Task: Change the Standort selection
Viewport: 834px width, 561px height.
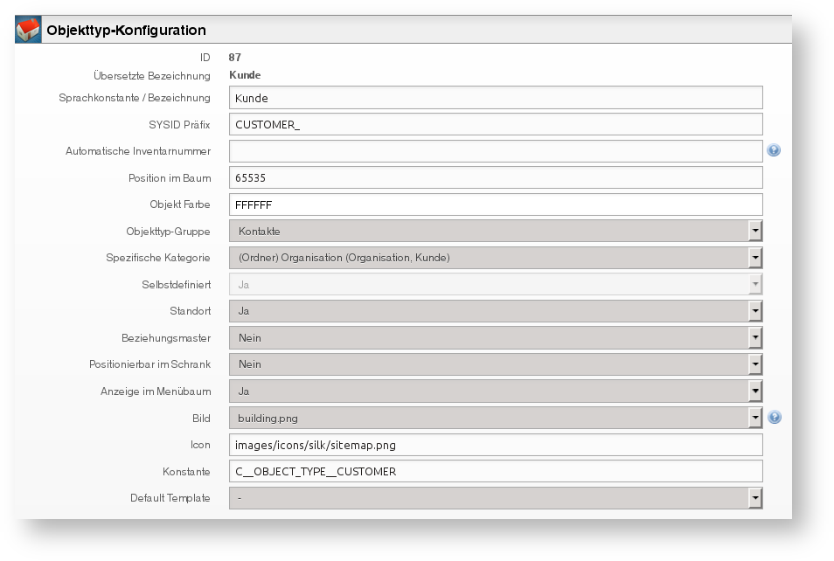Action: pyautogui.click(x=496, y=311)
